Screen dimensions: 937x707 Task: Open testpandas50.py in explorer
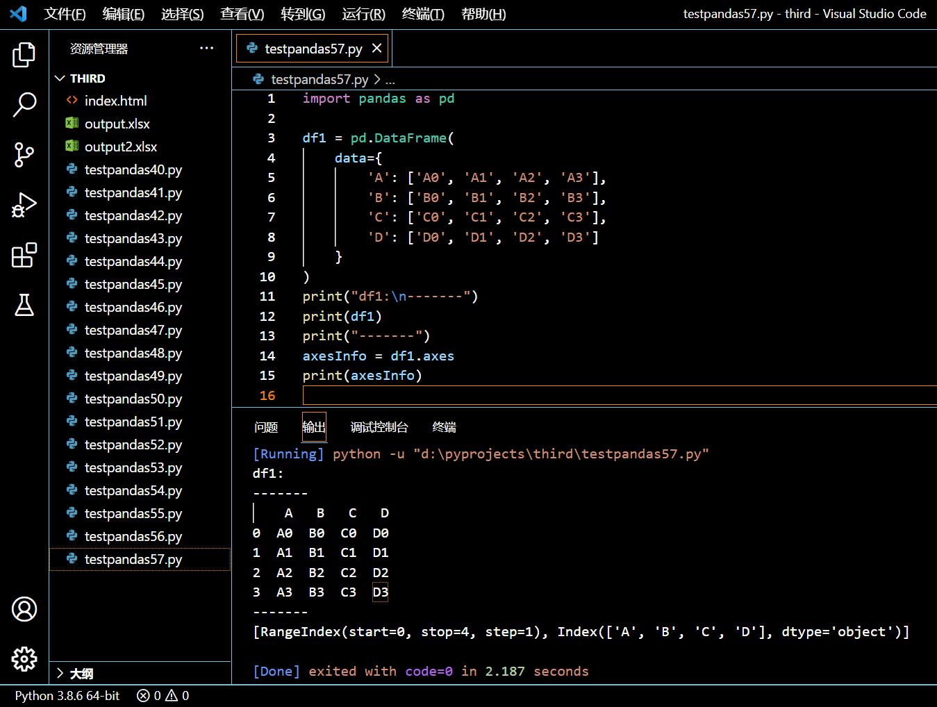[140, 399]
